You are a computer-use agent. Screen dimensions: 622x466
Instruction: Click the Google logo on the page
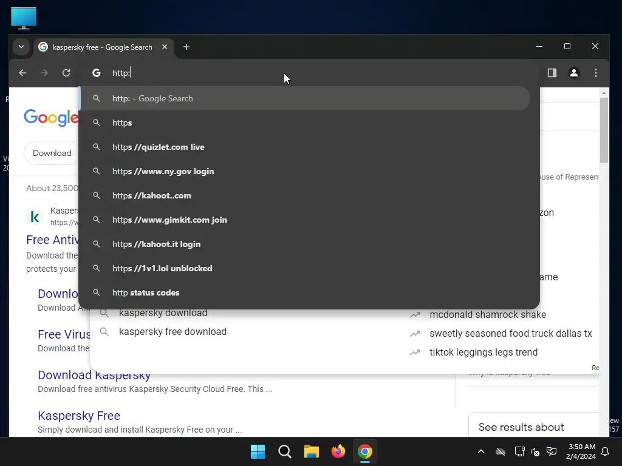(51, 118)
